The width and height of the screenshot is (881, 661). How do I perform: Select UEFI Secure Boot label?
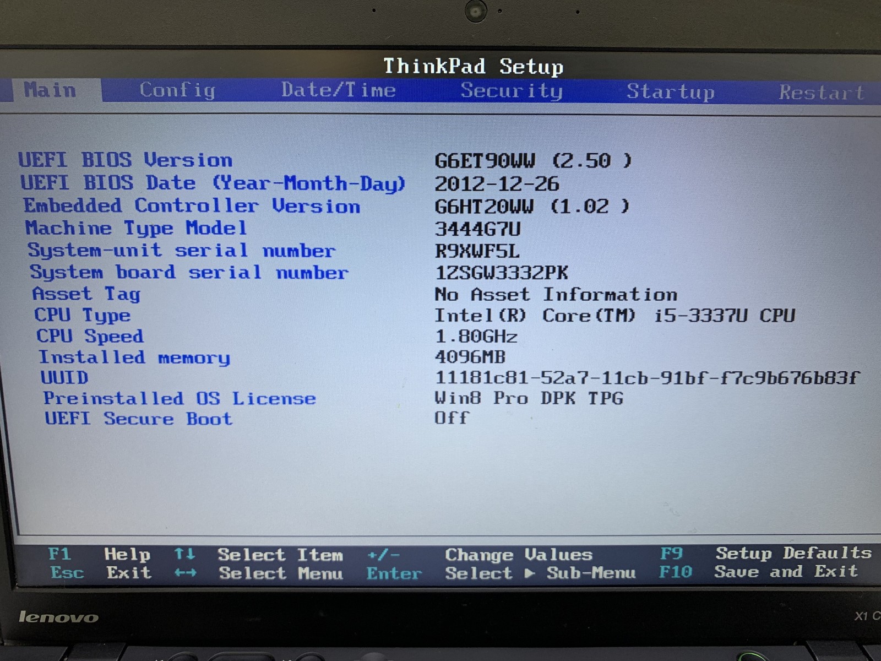[138, 419]
